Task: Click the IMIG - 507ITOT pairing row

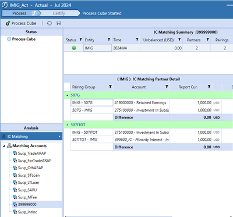Action: 92,132
